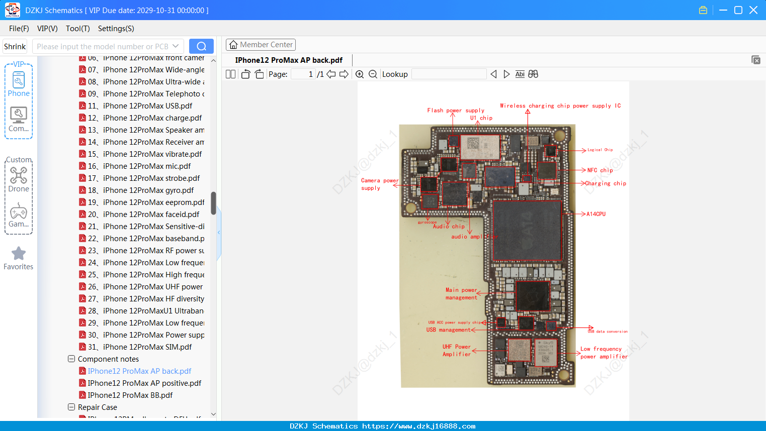The image size is (766, 431).
Task: Open iPhone 12ProMax Sensitive file
Action: pyautogui.click(x=142, y=227)
